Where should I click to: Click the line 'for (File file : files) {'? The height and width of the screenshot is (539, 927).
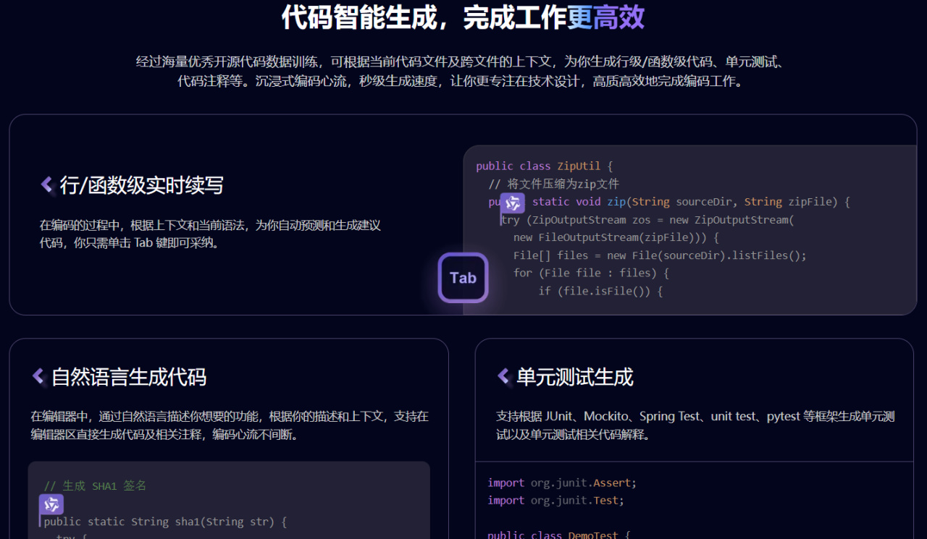[x=591, y=273]
